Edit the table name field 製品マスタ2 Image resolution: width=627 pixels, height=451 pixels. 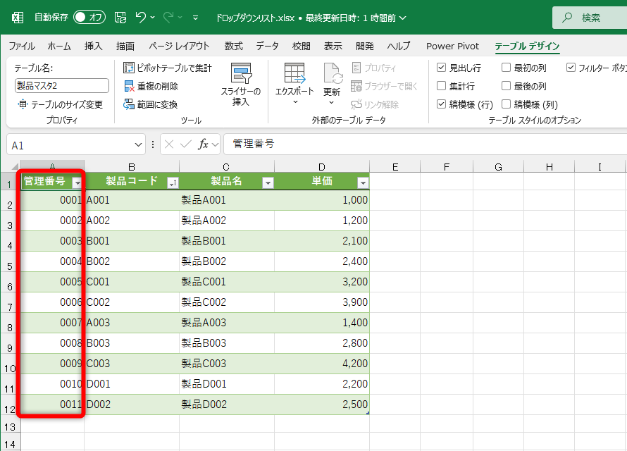tap(62, 85)
